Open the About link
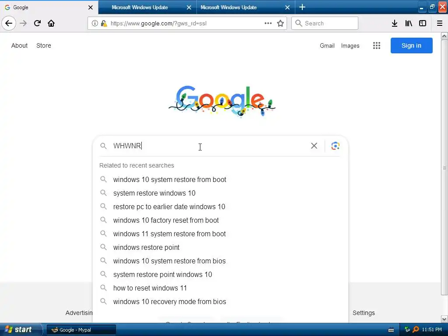448x336 pixels. tap(19, 45)
